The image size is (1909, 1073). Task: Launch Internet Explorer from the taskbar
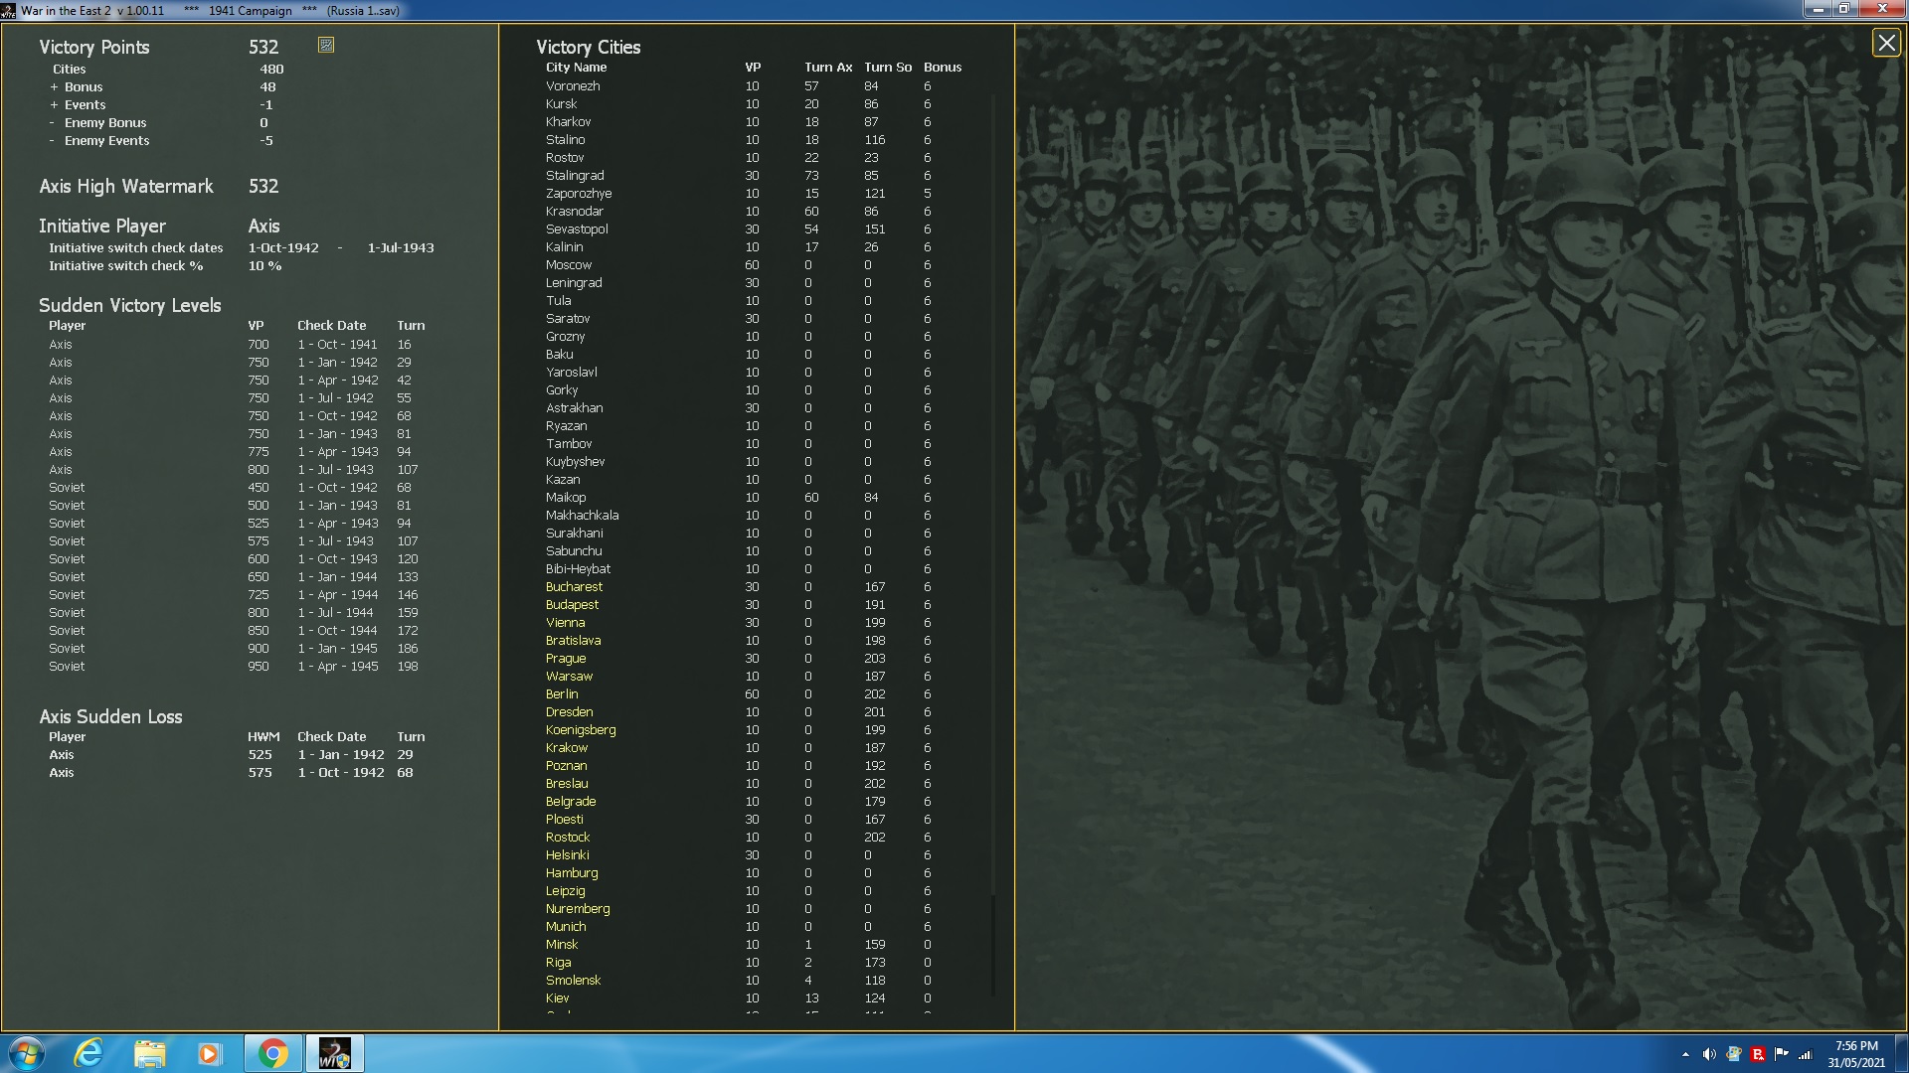89,1053
